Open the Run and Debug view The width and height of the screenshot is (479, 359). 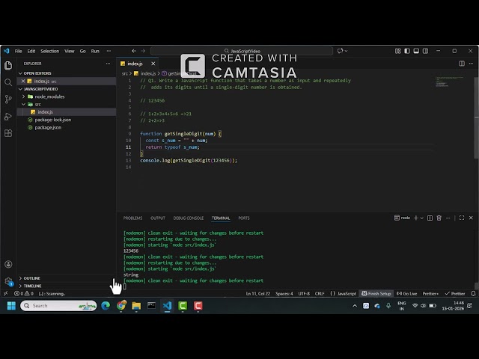(8, 117)
